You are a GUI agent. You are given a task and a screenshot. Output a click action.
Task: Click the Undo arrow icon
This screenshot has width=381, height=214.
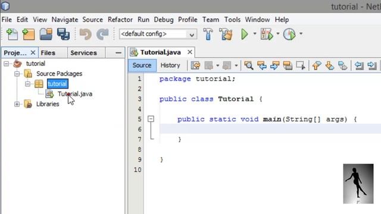[x=85, y=34]
